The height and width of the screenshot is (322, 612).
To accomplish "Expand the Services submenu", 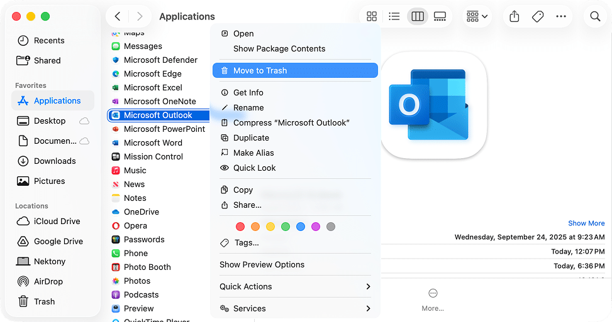I will [295, 308].
